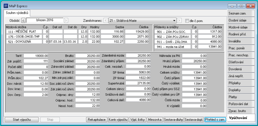This screenshot has width=258, height=126.
Task: Click the Mincovka button
Action: 155,120
